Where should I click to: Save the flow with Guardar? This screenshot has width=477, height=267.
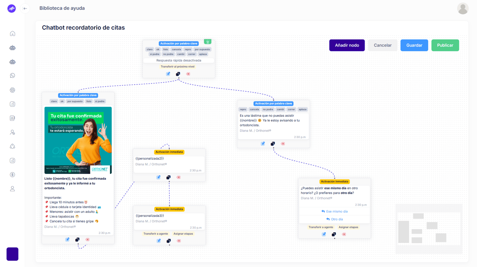pyautogui.click(x=414, y=45)
